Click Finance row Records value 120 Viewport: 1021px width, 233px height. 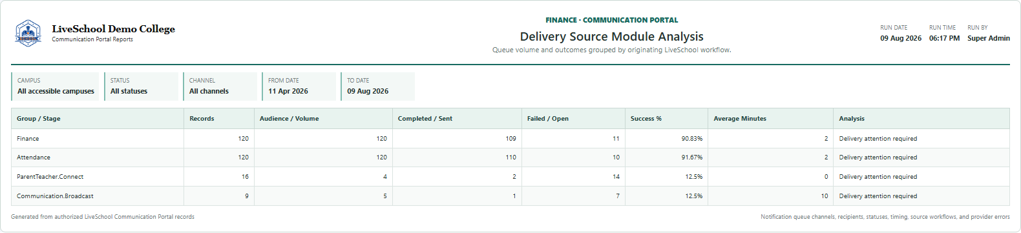pos(243,139)
